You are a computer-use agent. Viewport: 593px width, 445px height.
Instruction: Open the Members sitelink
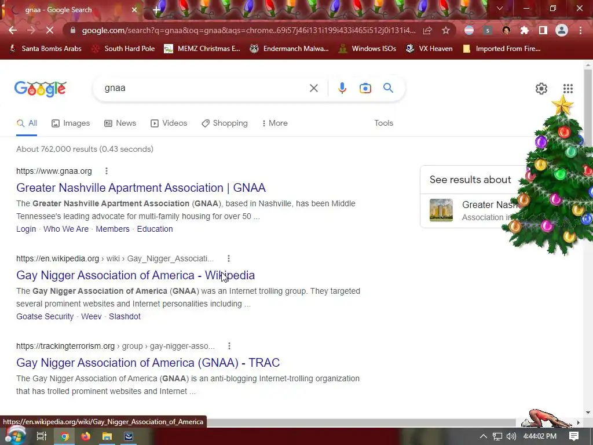112,229
